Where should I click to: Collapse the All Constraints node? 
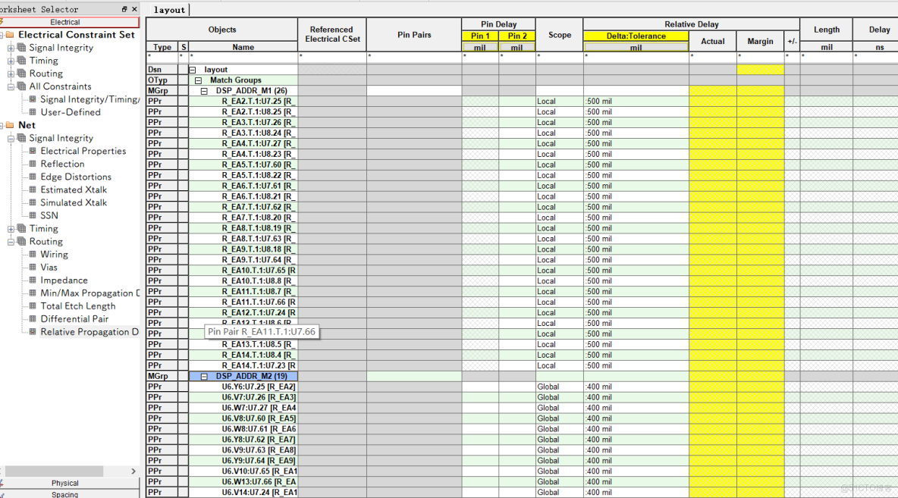(11, 87)
